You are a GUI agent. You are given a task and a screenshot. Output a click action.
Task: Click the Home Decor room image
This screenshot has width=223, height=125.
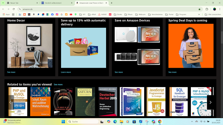30,46
